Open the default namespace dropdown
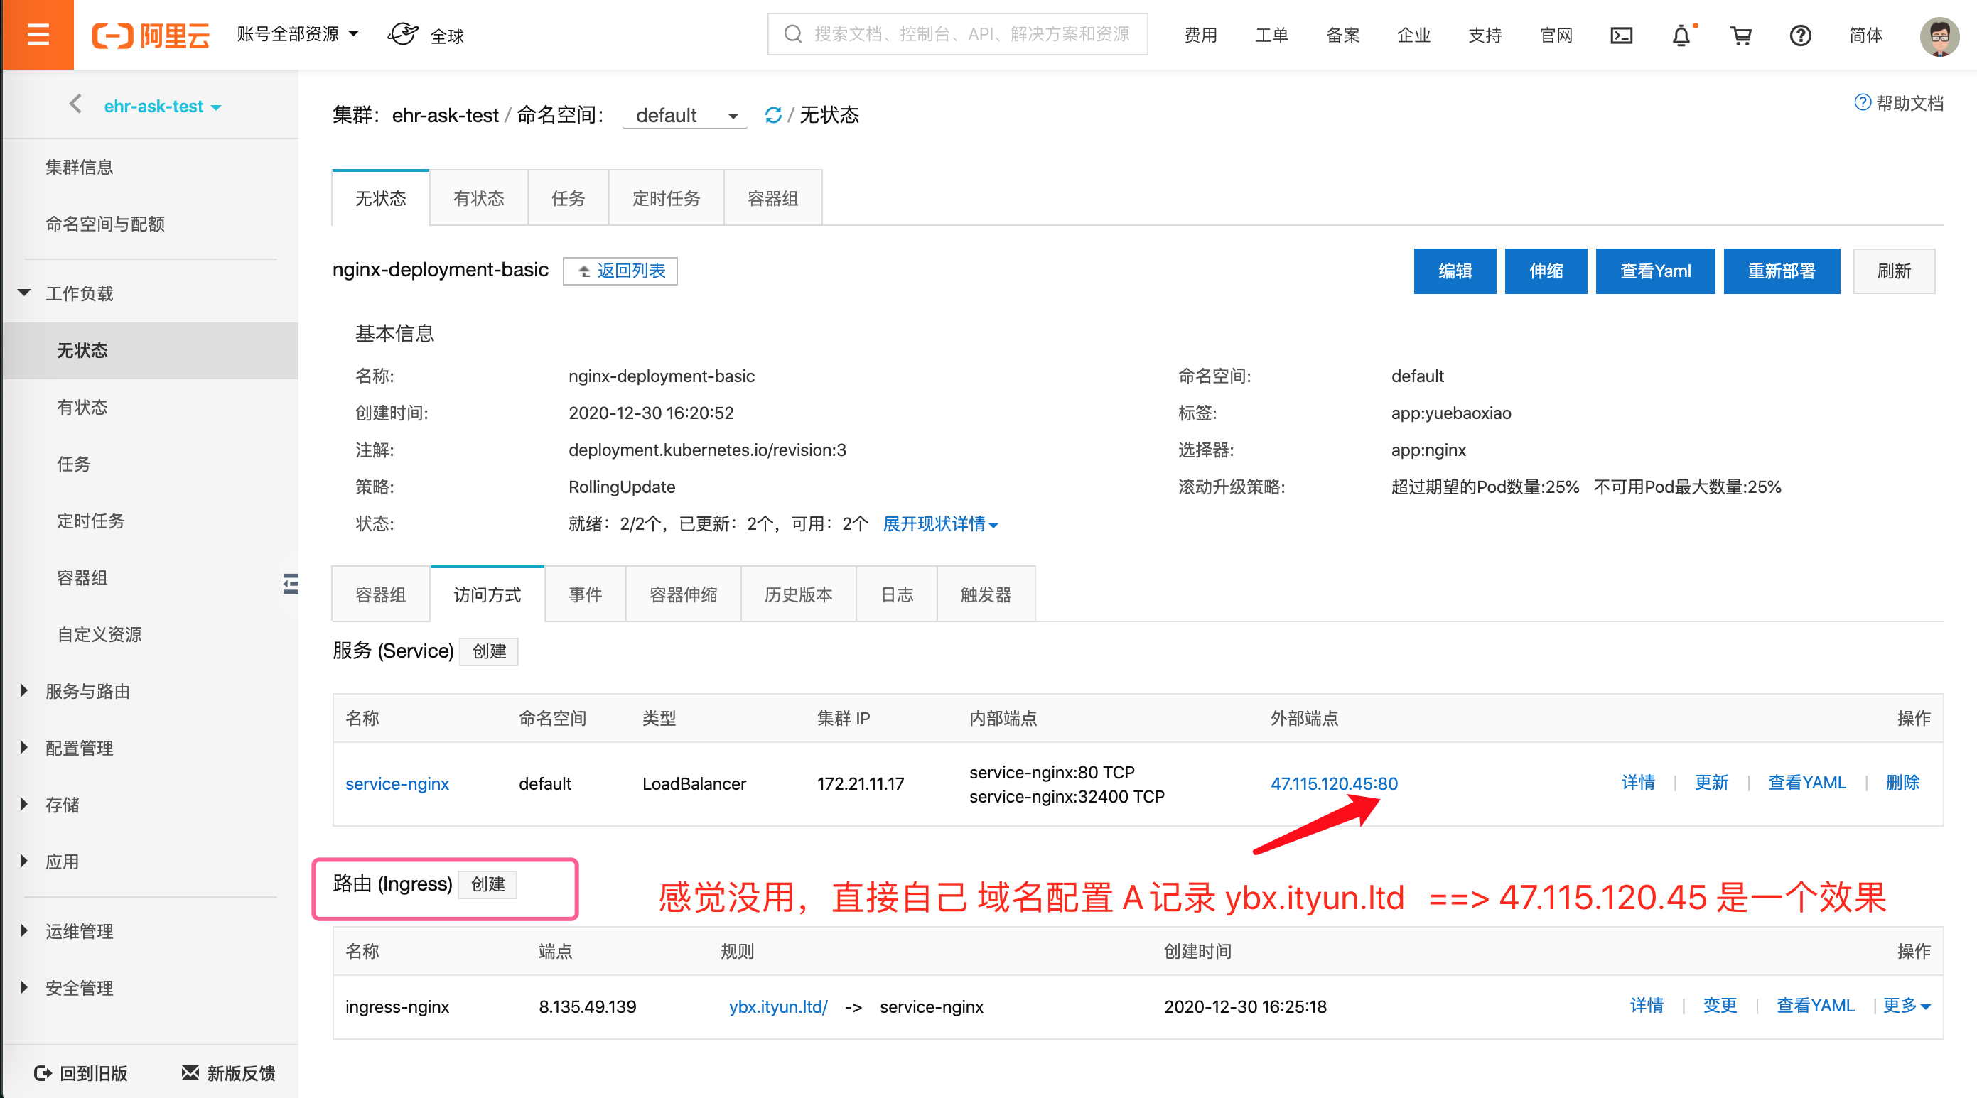 (685, 116)
